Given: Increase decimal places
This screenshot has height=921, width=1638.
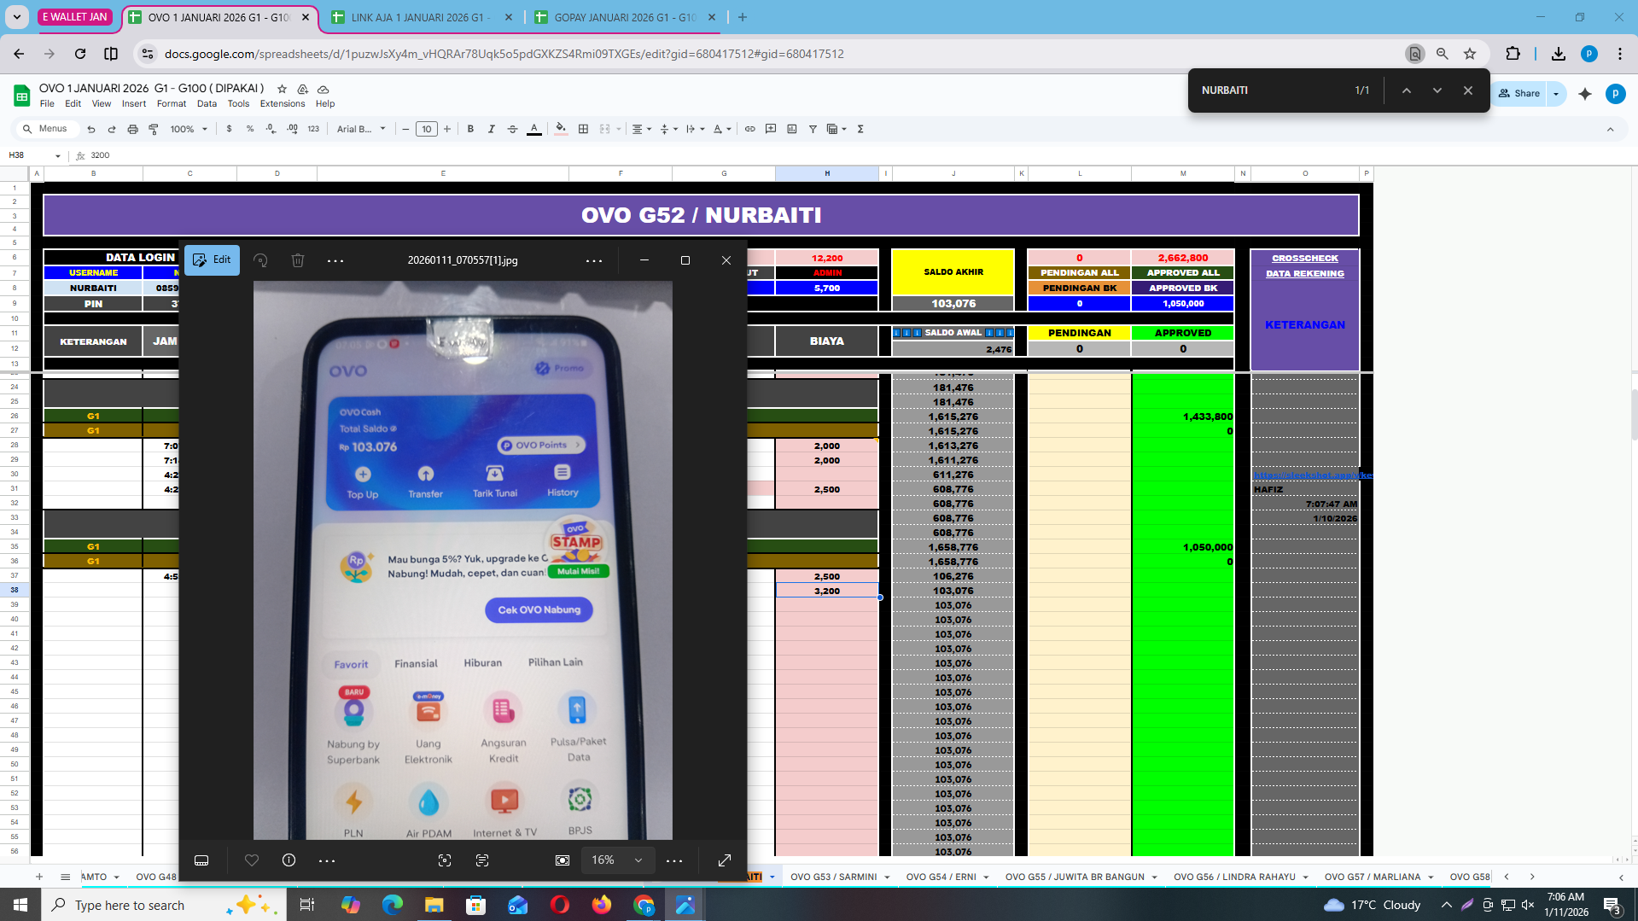Looking at the screenshot, I should [x=292, y=129].
